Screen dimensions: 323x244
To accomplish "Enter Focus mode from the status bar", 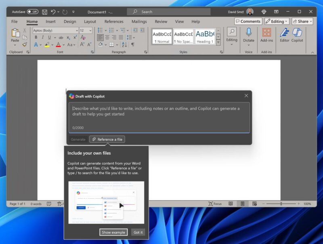I will point(215,204).
